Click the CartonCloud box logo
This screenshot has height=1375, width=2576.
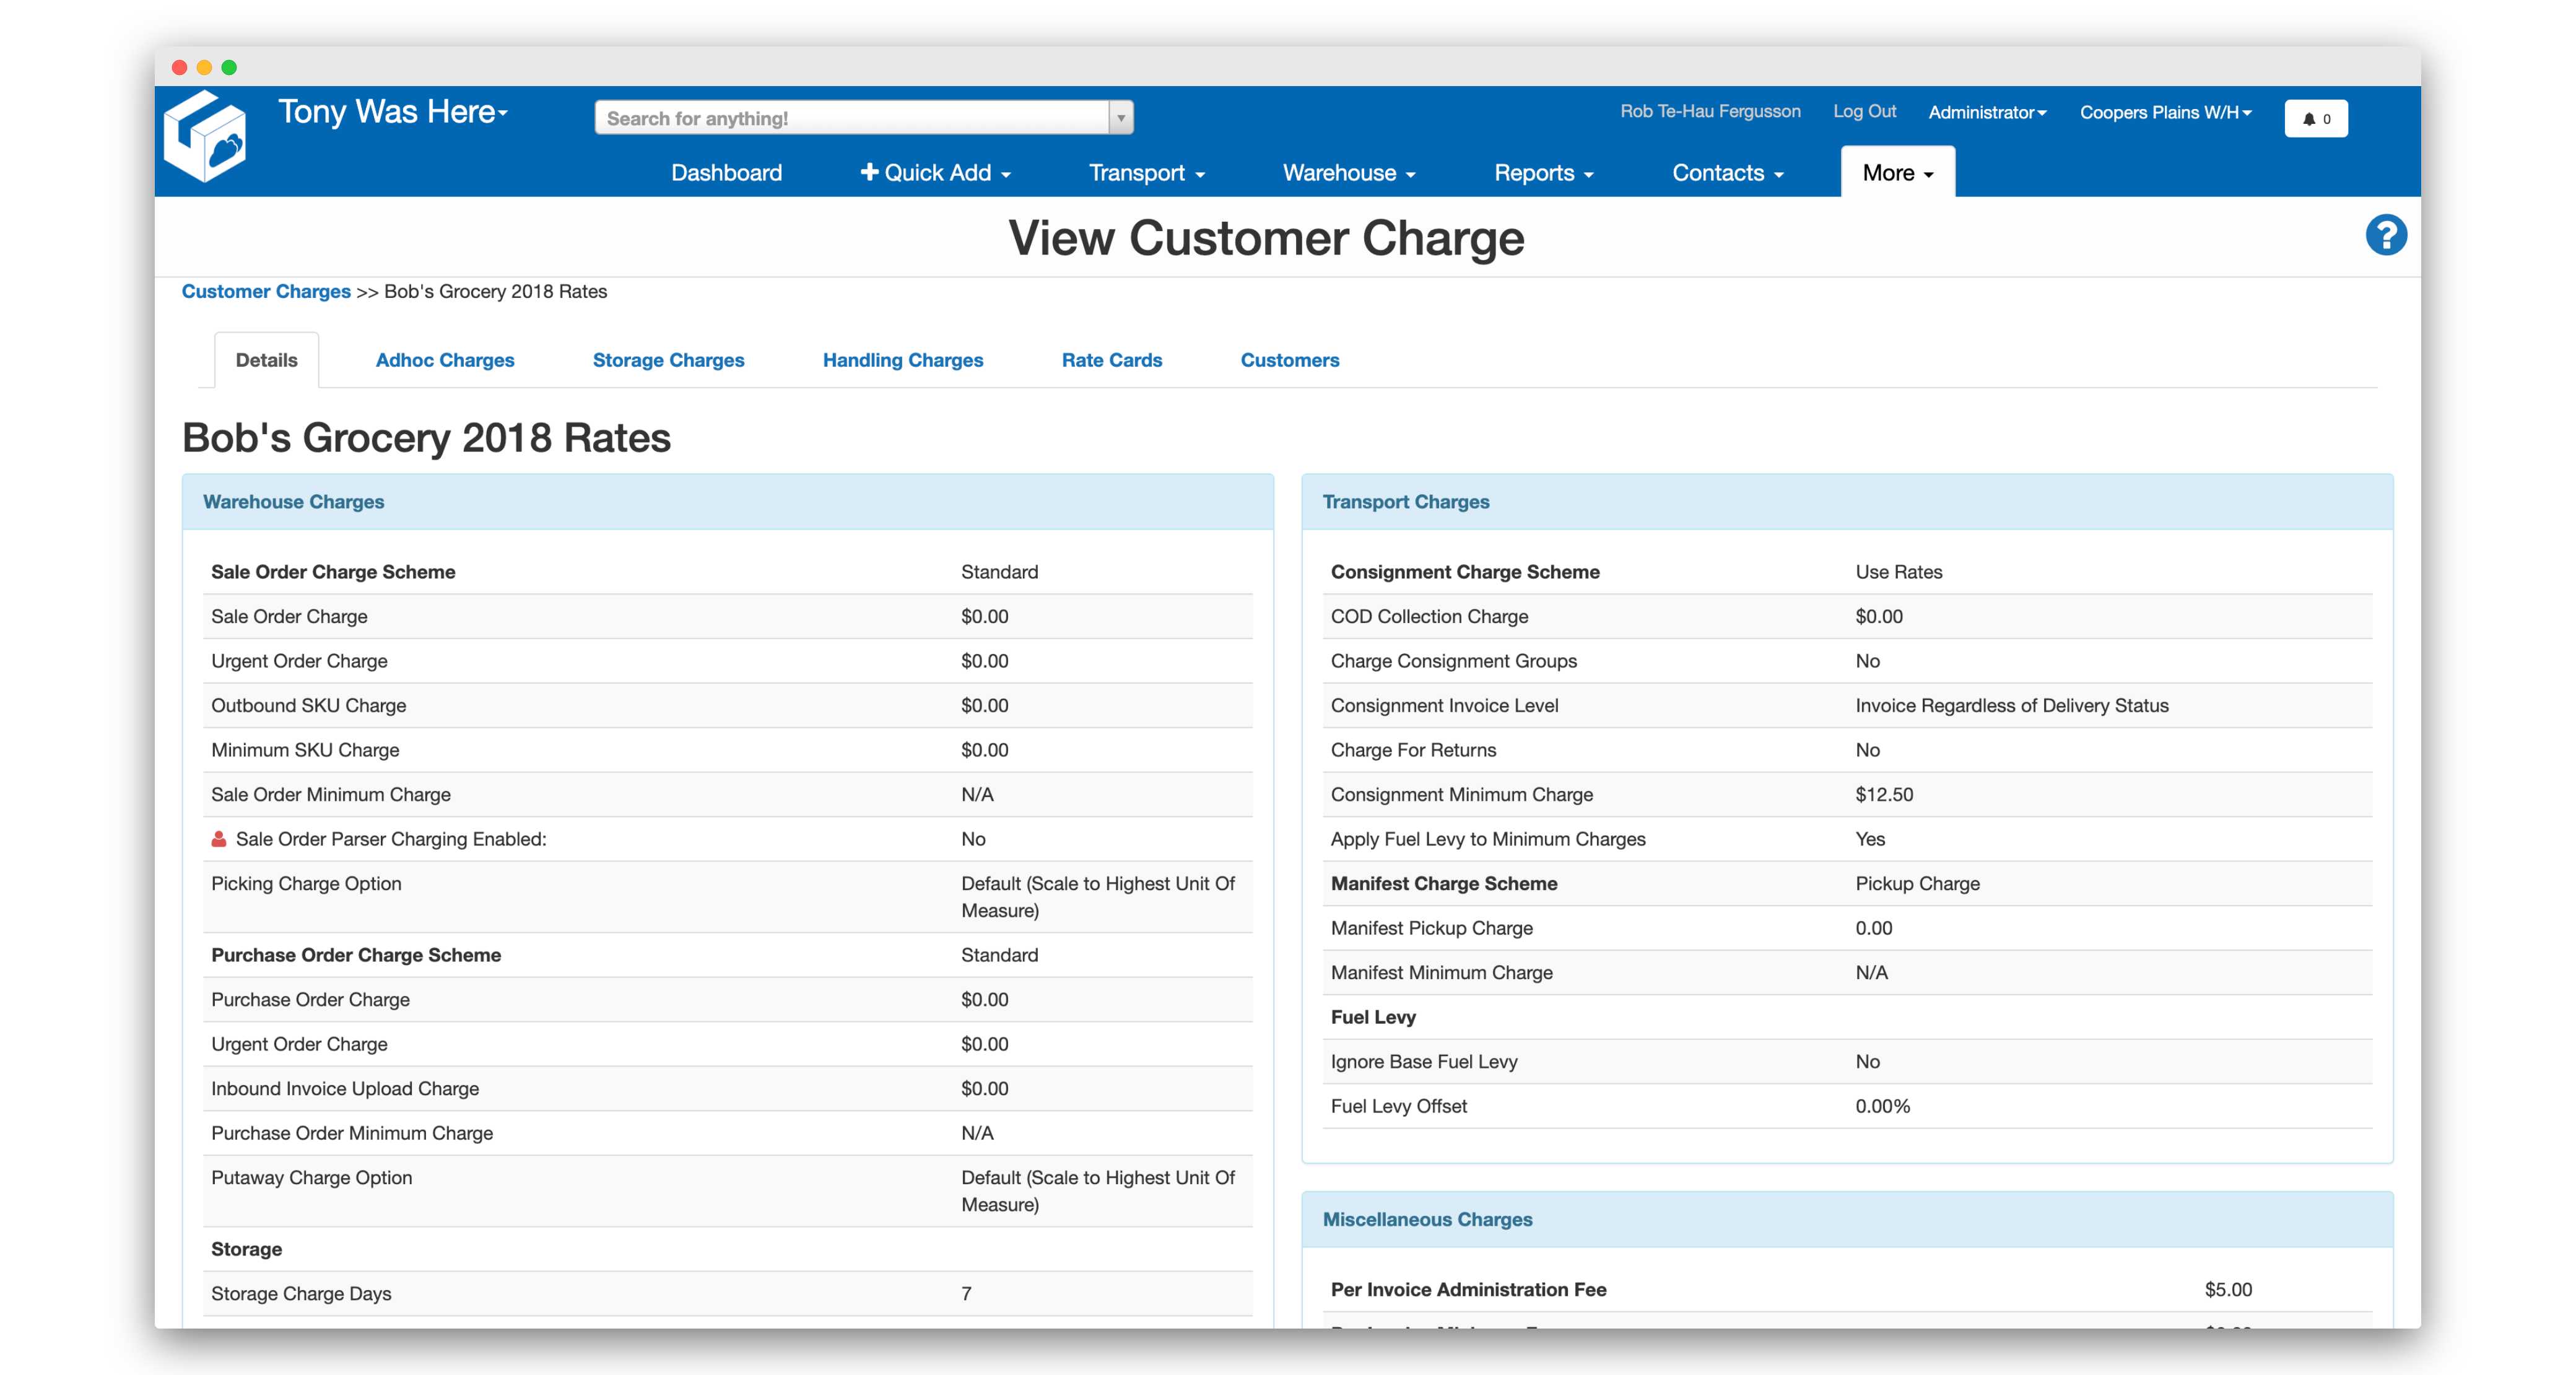coord(206,138)
